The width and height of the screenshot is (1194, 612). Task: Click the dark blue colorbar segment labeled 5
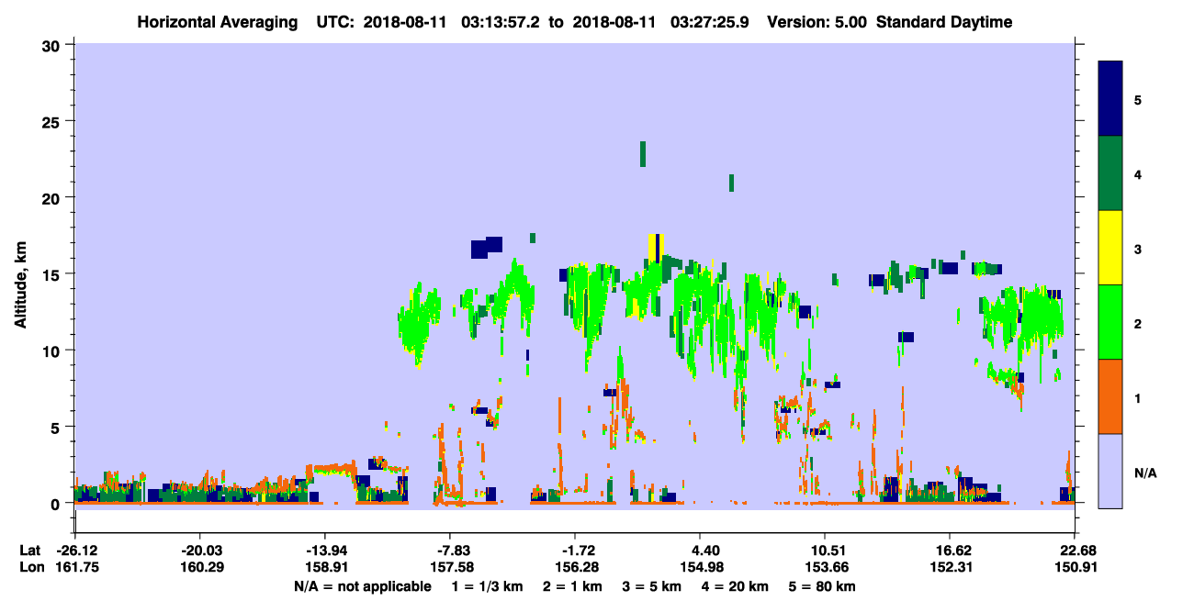click(x=1110, y=99)
